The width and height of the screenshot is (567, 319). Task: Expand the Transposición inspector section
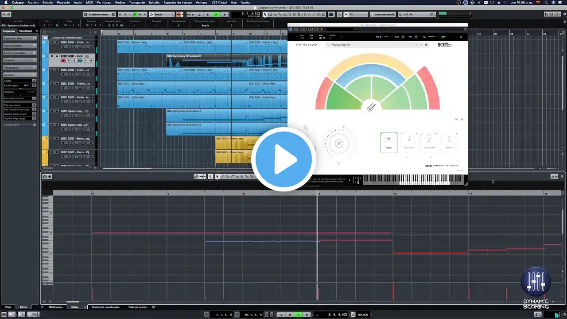pos(20,67)
